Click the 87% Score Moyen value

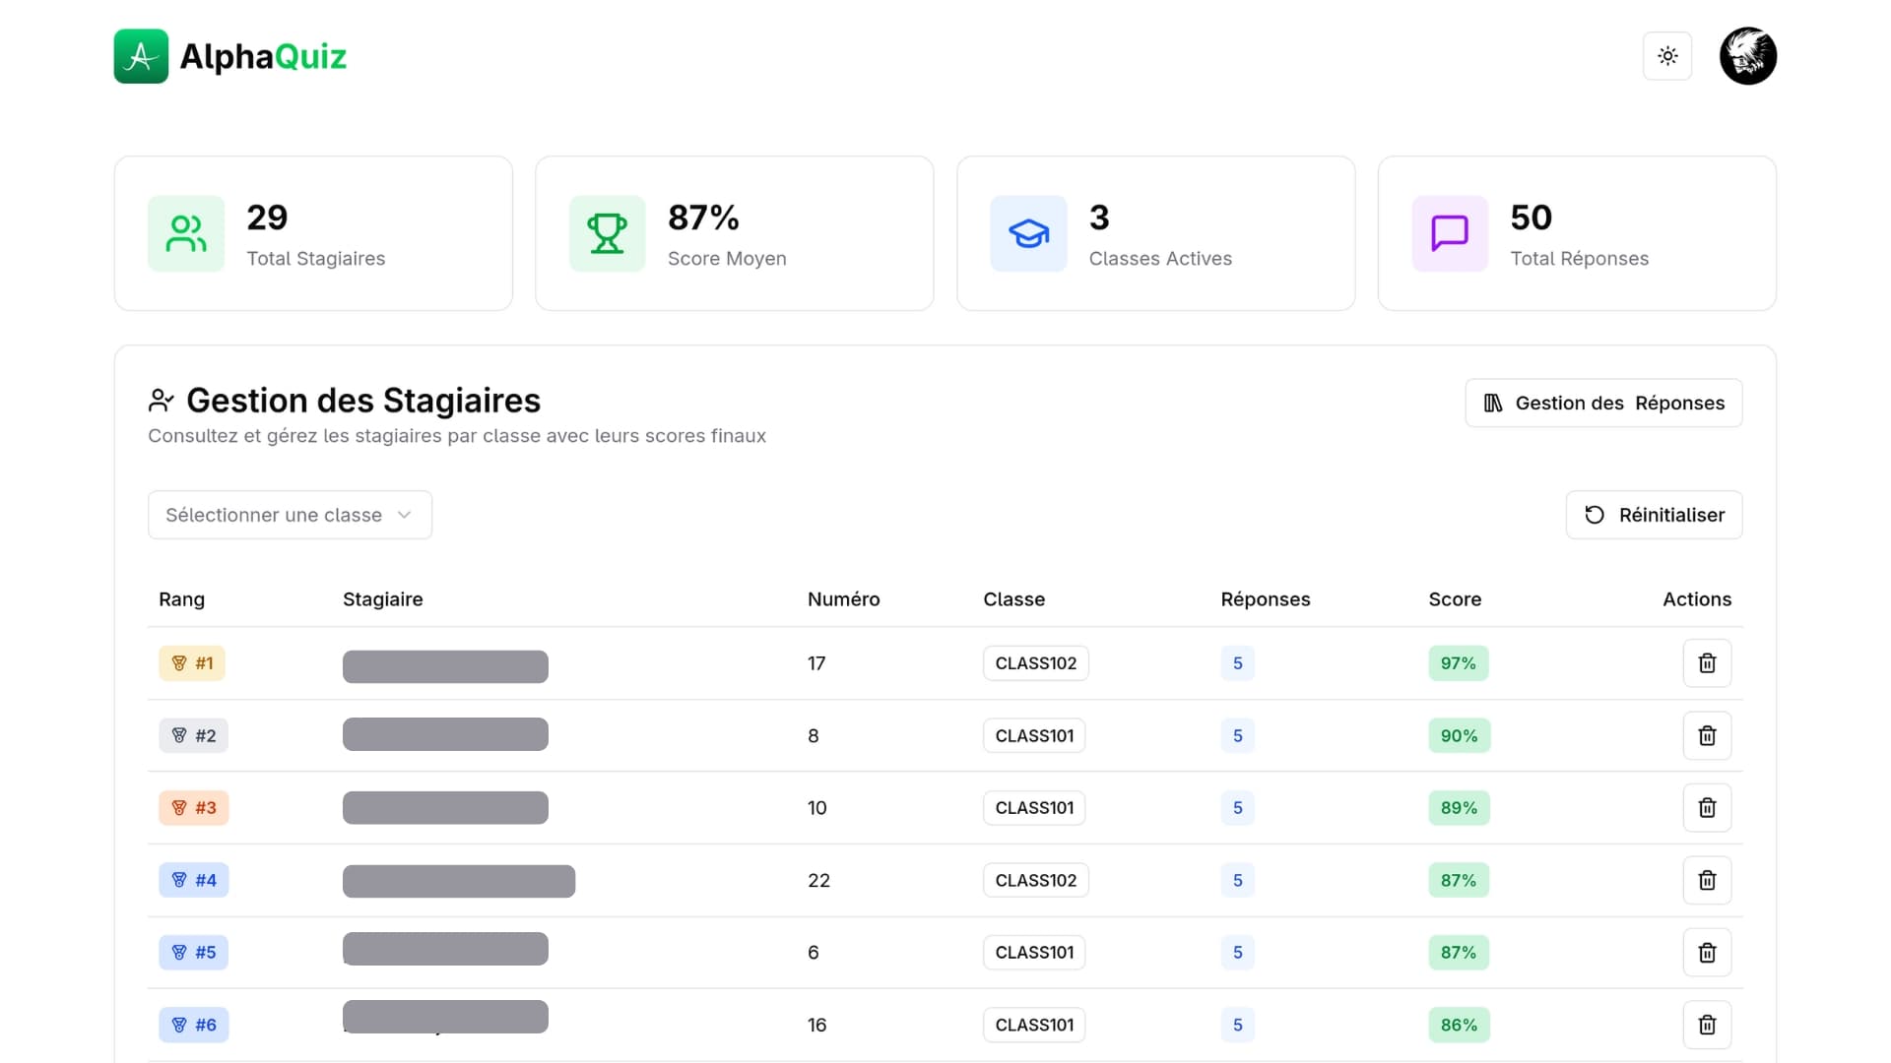(703, 218)
